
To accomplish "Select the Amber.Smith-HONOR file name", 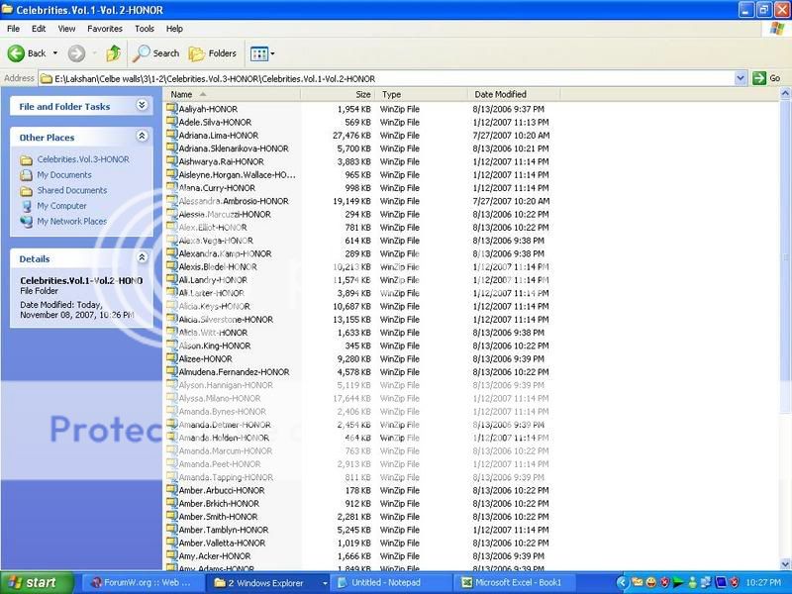I will (x=218, y=516).
